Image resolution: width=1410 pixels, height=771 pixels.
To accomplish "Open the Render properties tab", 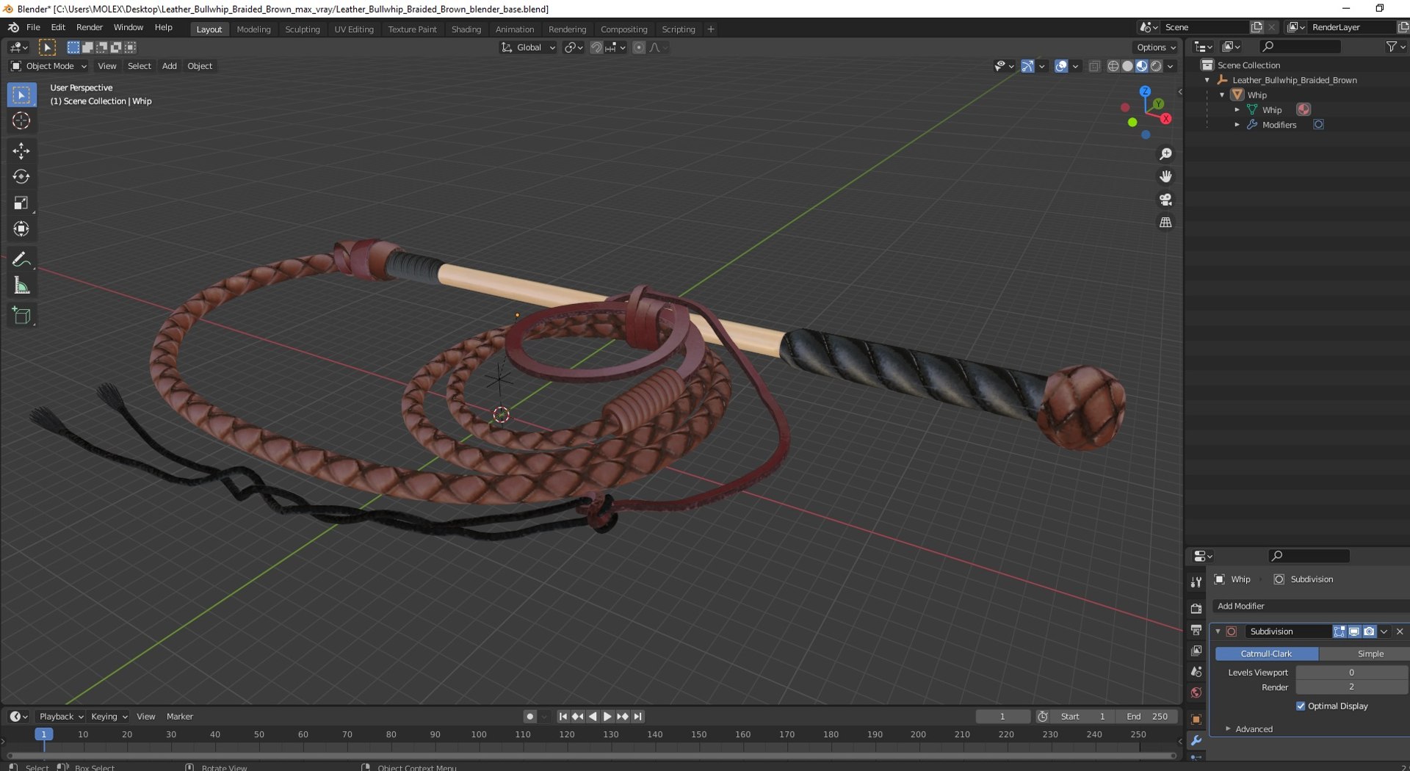I will click(x=1196, y=608).
